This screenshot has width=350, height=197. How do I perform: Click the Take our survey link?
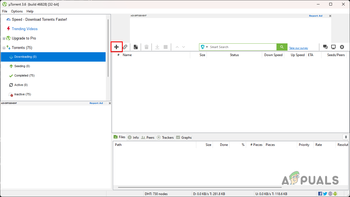[x=298, y=48]
